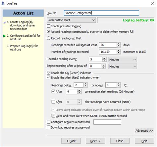Click the Action List header
This screenshot has width=157, height=147.
click(x=23, y=13)
